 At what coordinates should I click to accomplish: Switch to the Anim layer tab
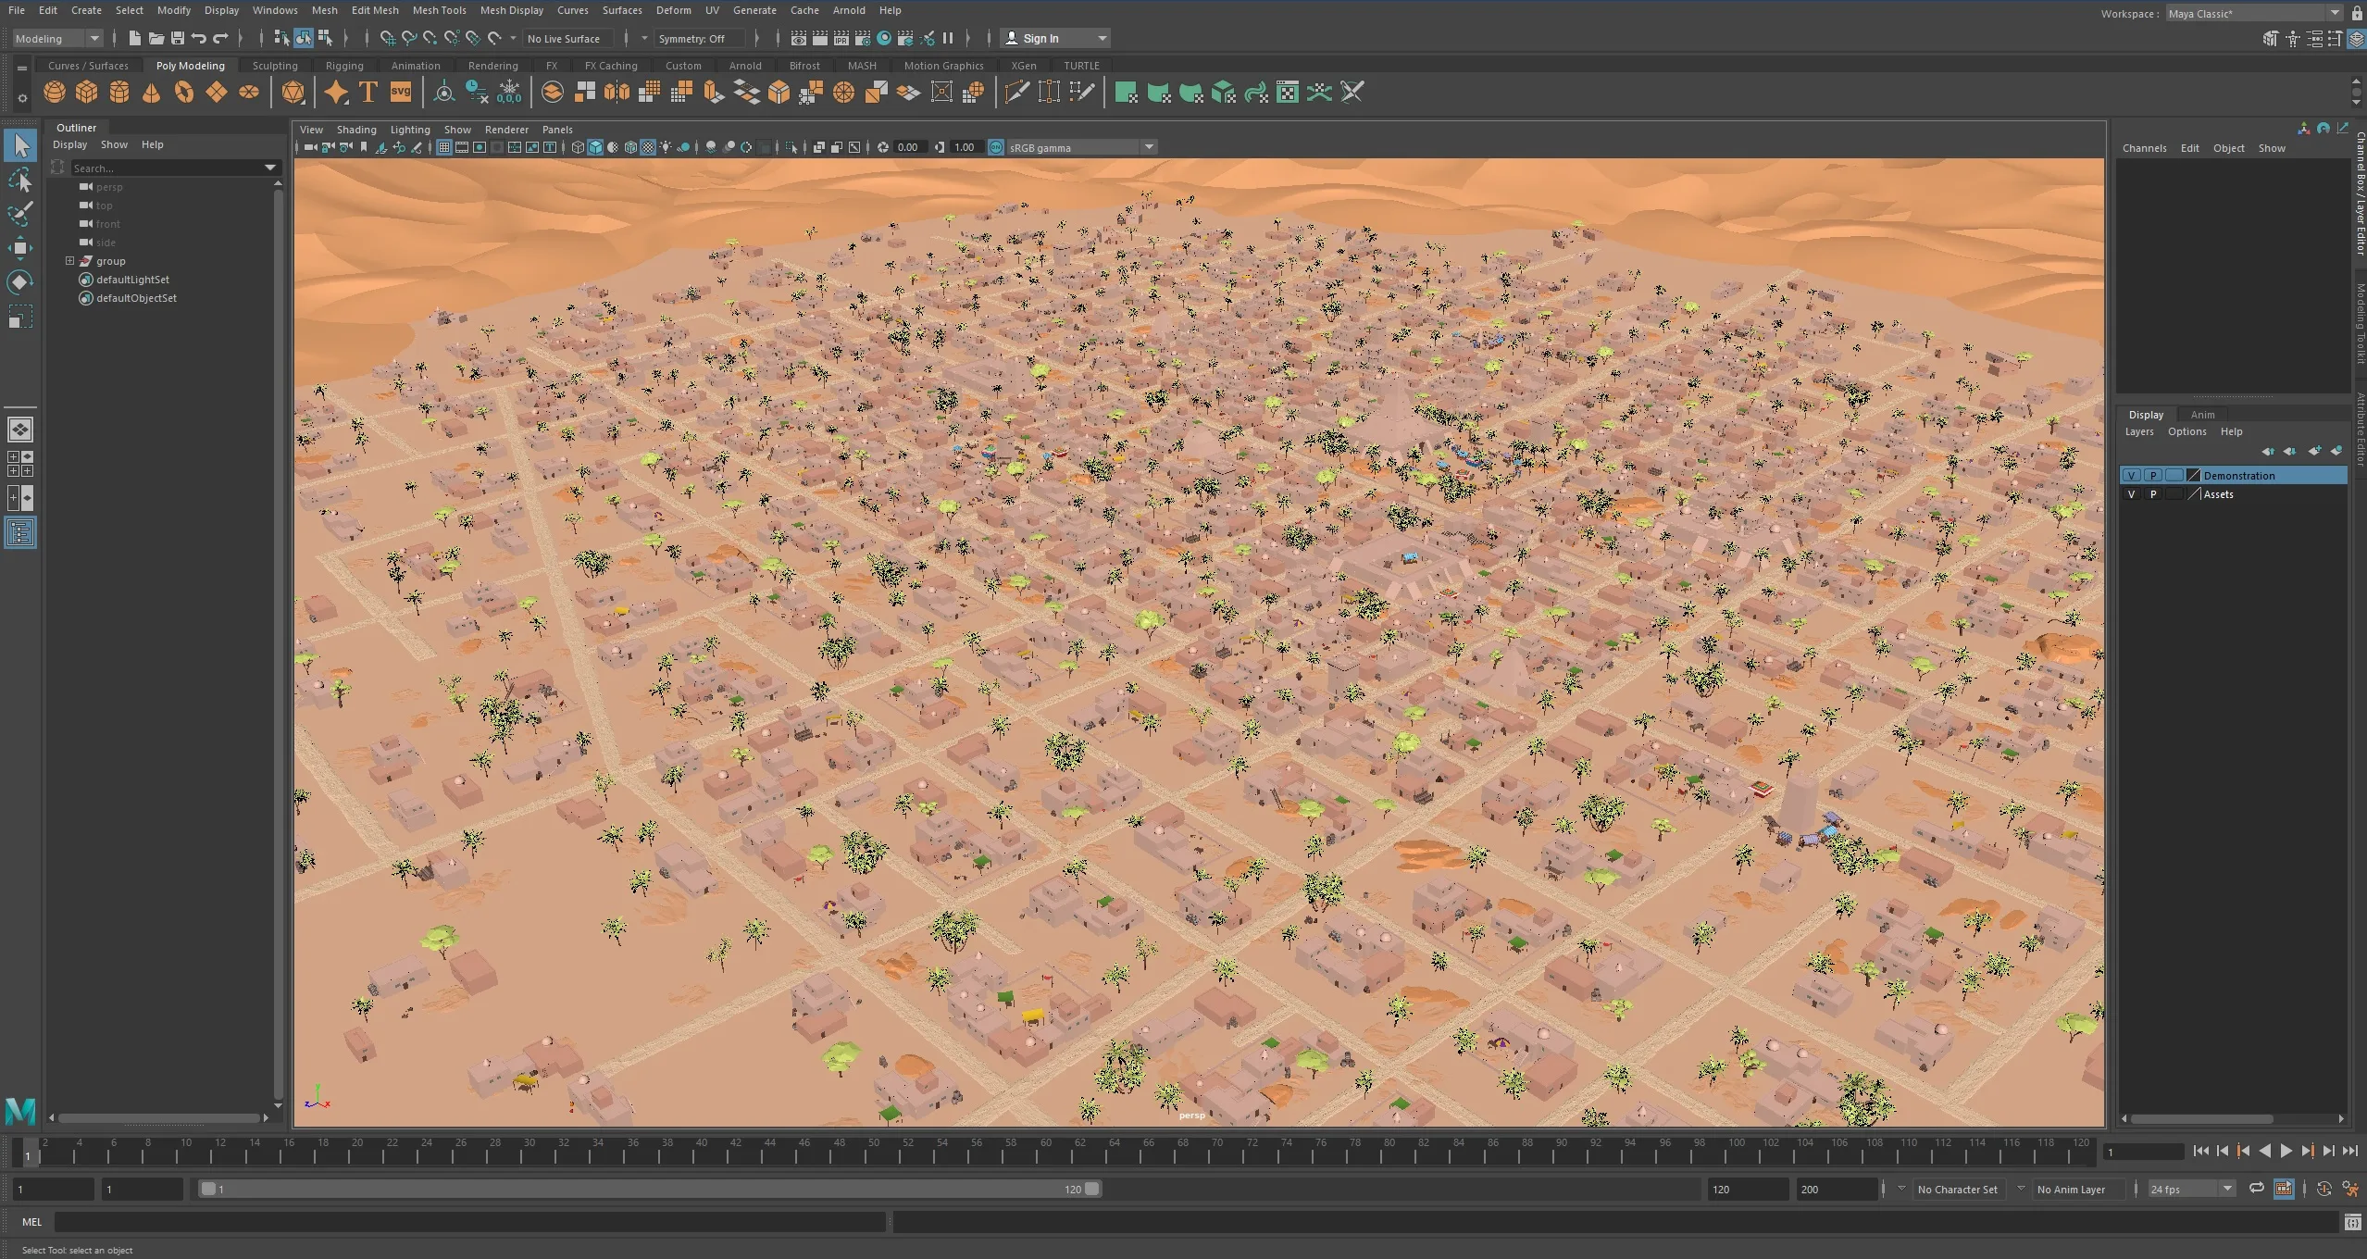(2202, 415)
